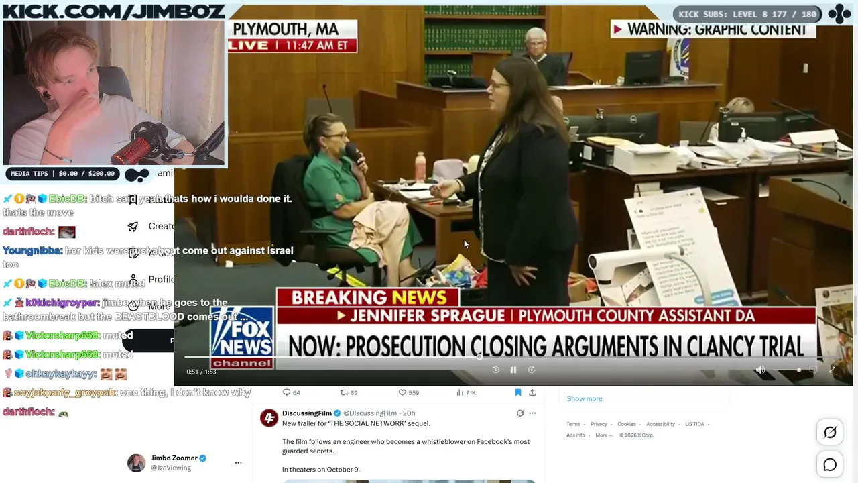The image size is (858, 483).
Task: Open the DiscussingFilm post's more options menu
Action: pos(532,413)
